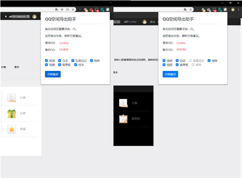Uncheck 日志 in popup with backup QQ 123456
Viewport: 242px width, 178px height.
tap(60, 60)
